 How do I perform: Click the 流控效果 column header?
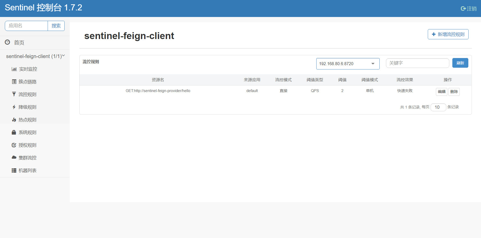point(405,80)
